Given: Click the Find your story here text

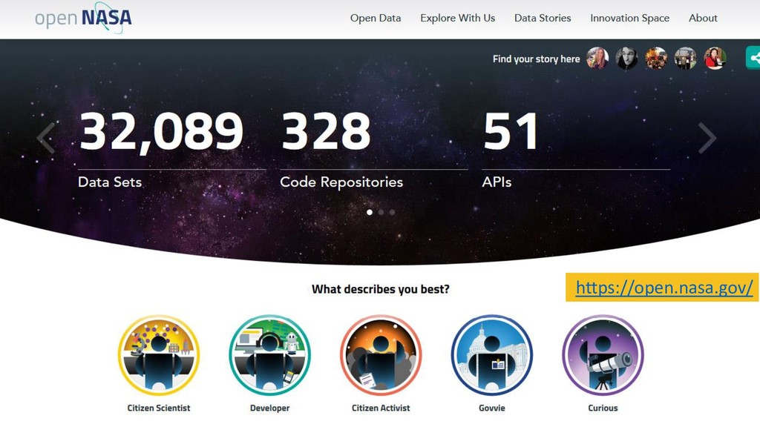Looking at the screenshot, I should point(536,59).
